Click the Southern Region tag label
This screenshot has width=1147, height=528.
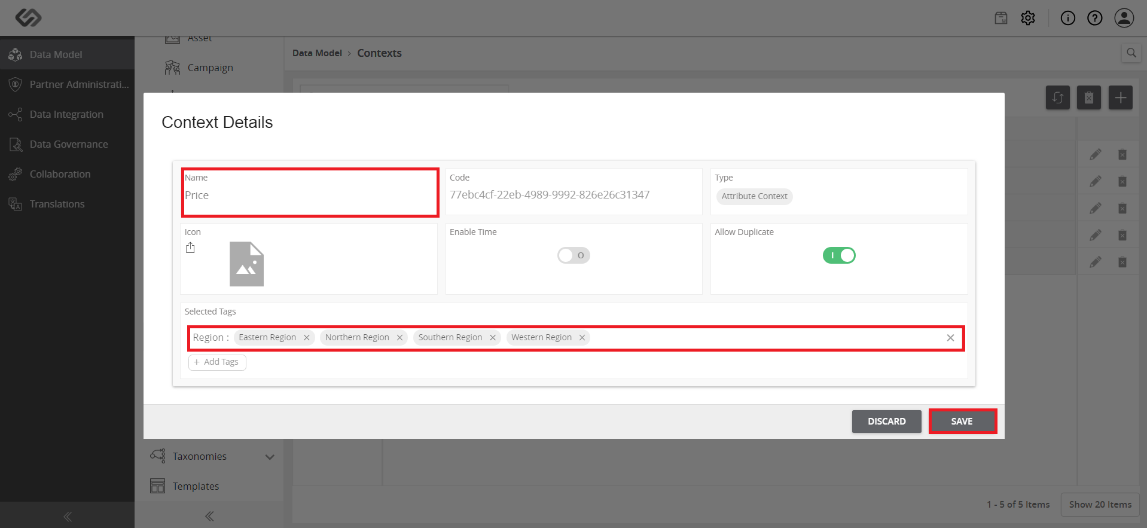click(x=450, y=337)
